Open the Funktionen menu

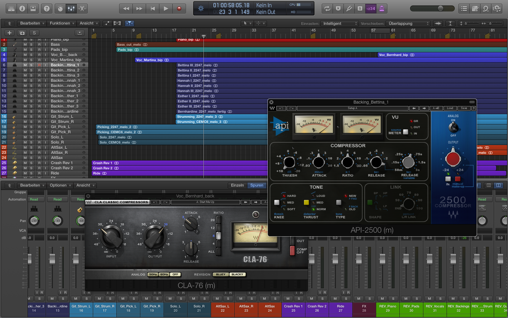tap(62, 23)
